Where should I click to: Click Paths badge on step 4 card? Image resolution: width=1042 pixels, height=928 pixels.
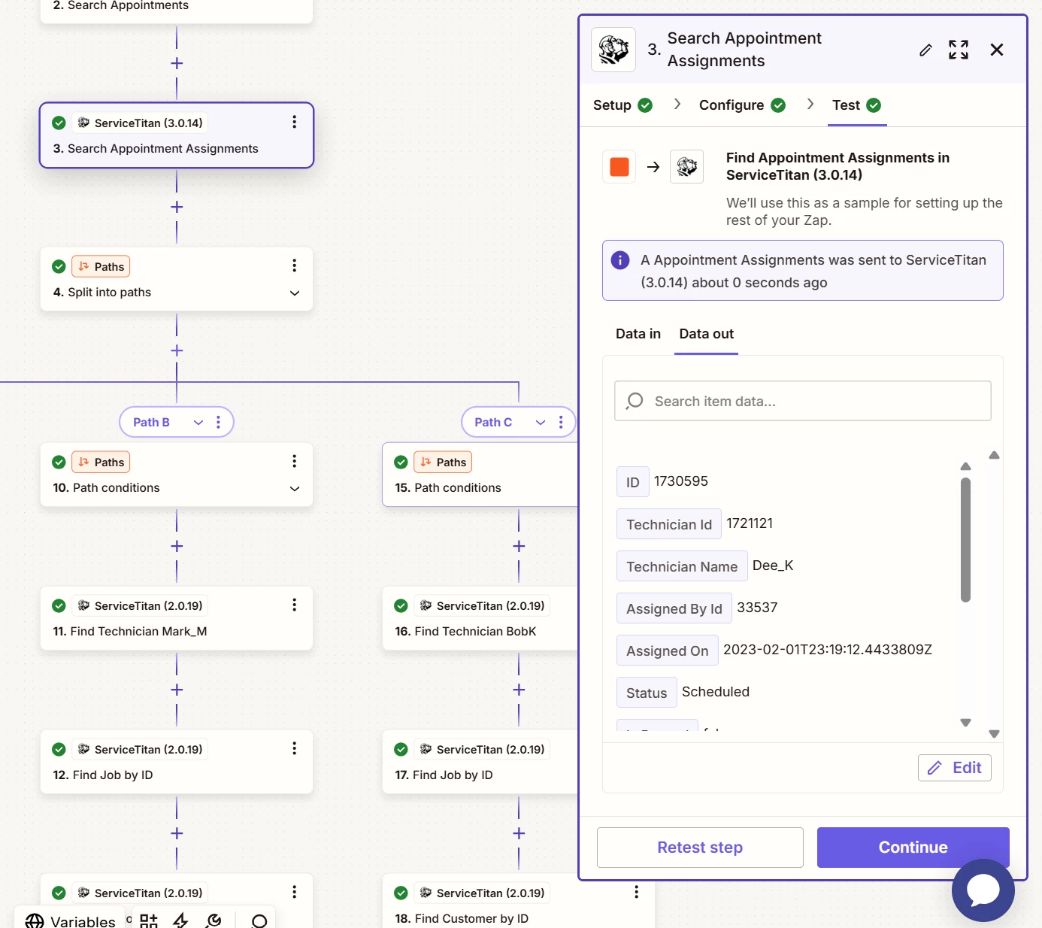[101, 266]
